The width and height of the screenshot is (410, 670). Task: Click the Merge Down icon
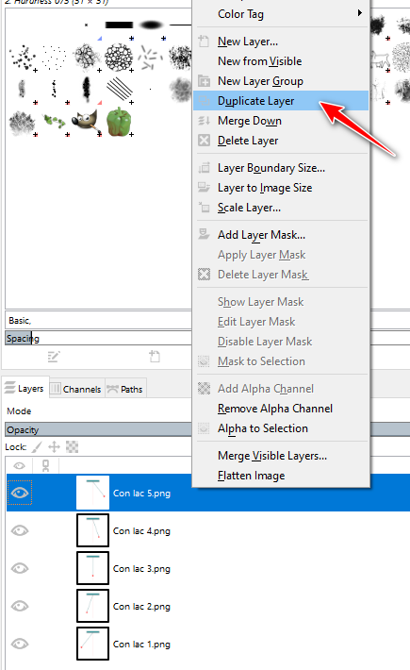pyautogui.click(x=204, y=121)
